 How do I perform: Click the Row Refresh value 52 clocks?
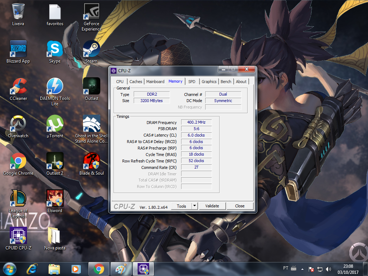[x=196, y=161]
